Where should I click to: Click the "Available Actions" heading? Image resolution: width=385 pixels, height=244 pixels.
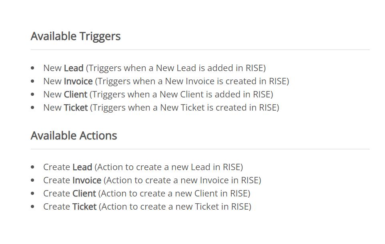coord(74,136)
